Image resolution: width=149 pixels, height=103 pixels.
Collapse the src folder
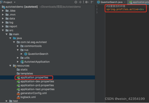3,30
